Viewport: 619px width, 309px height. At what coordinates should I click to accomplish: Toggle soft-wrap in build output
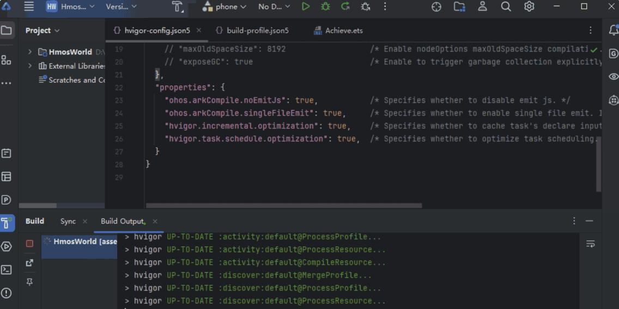click(x=590, y=244)
